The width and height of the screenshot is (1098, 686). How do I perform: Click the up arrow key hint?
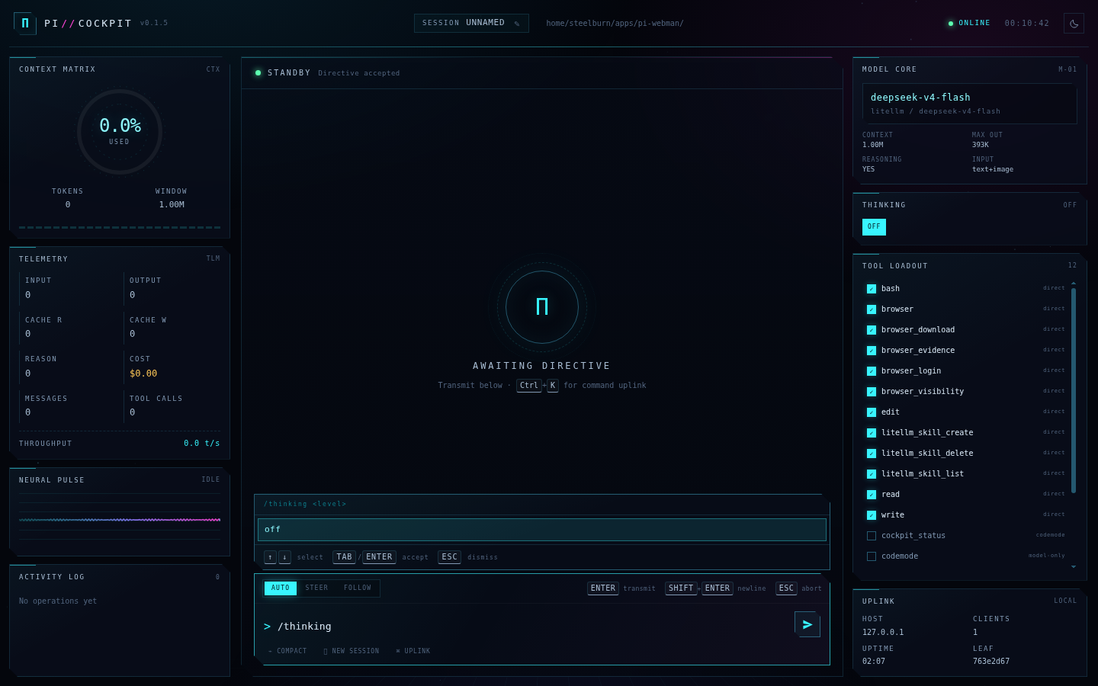click(270, 557)
